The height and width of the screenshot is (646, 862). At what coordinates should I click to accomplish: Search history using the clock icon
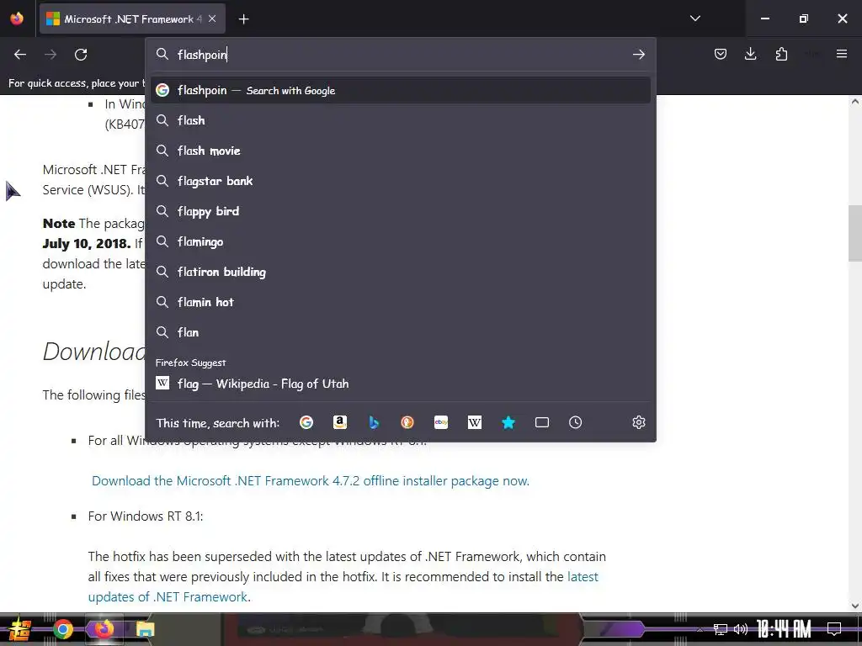coord(576,422)
